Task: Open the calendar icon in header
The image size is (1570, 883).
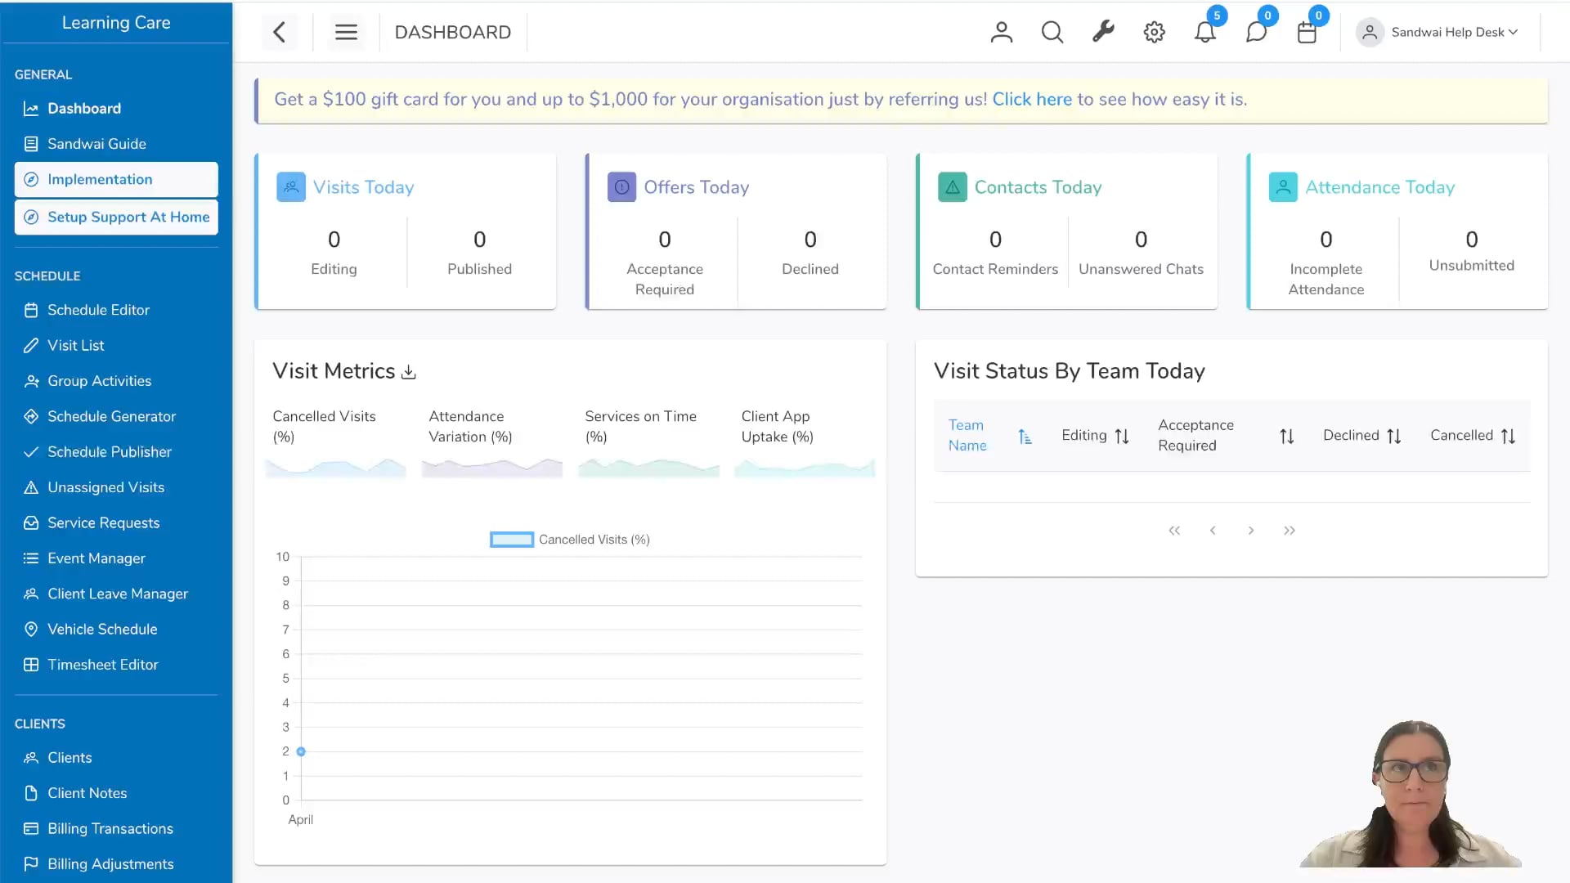Action: coord(1307,32)
